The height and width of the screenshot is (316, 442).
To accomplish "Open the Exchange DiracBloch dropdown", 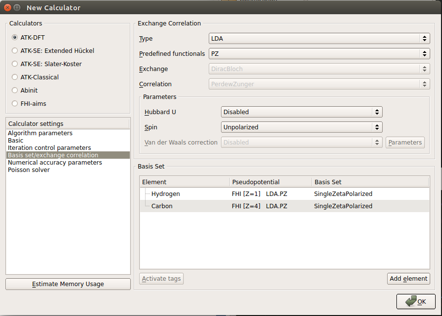I will click(x=319, y=69).
